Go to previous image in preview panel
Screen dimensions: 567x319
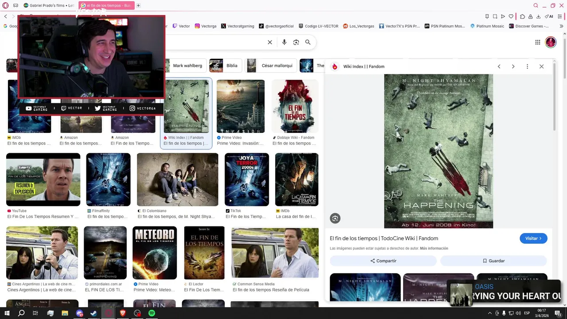(x=499, y=66)
